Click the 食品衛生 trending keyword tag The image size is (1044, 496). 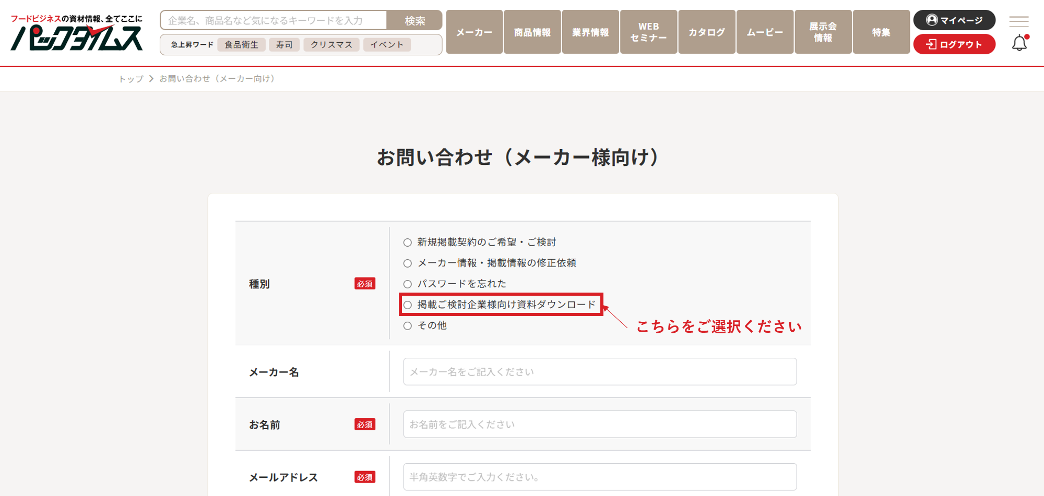(x=241, y=45)
